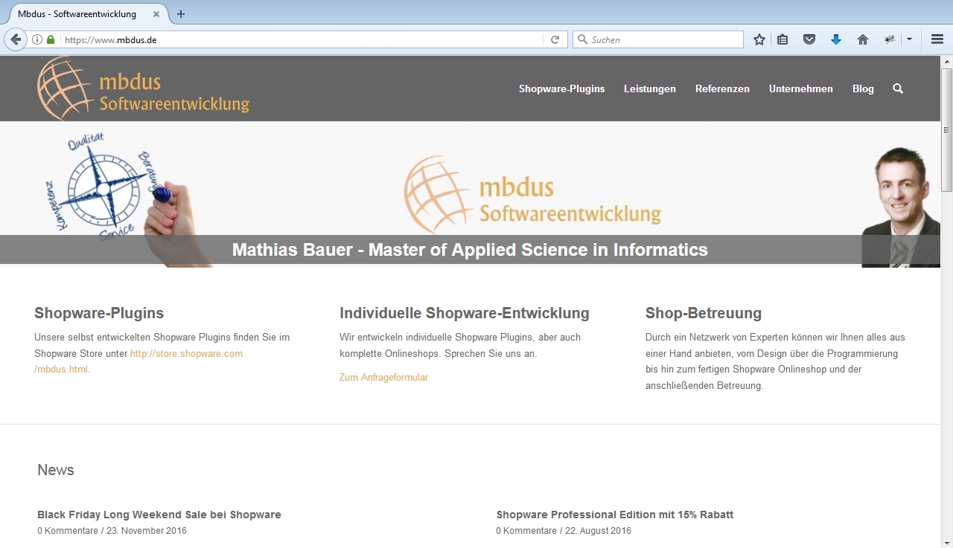The height and width of the screenshot is (548, 953).
Task: Go back with the browser back arrow
Action: click(15, 39)
